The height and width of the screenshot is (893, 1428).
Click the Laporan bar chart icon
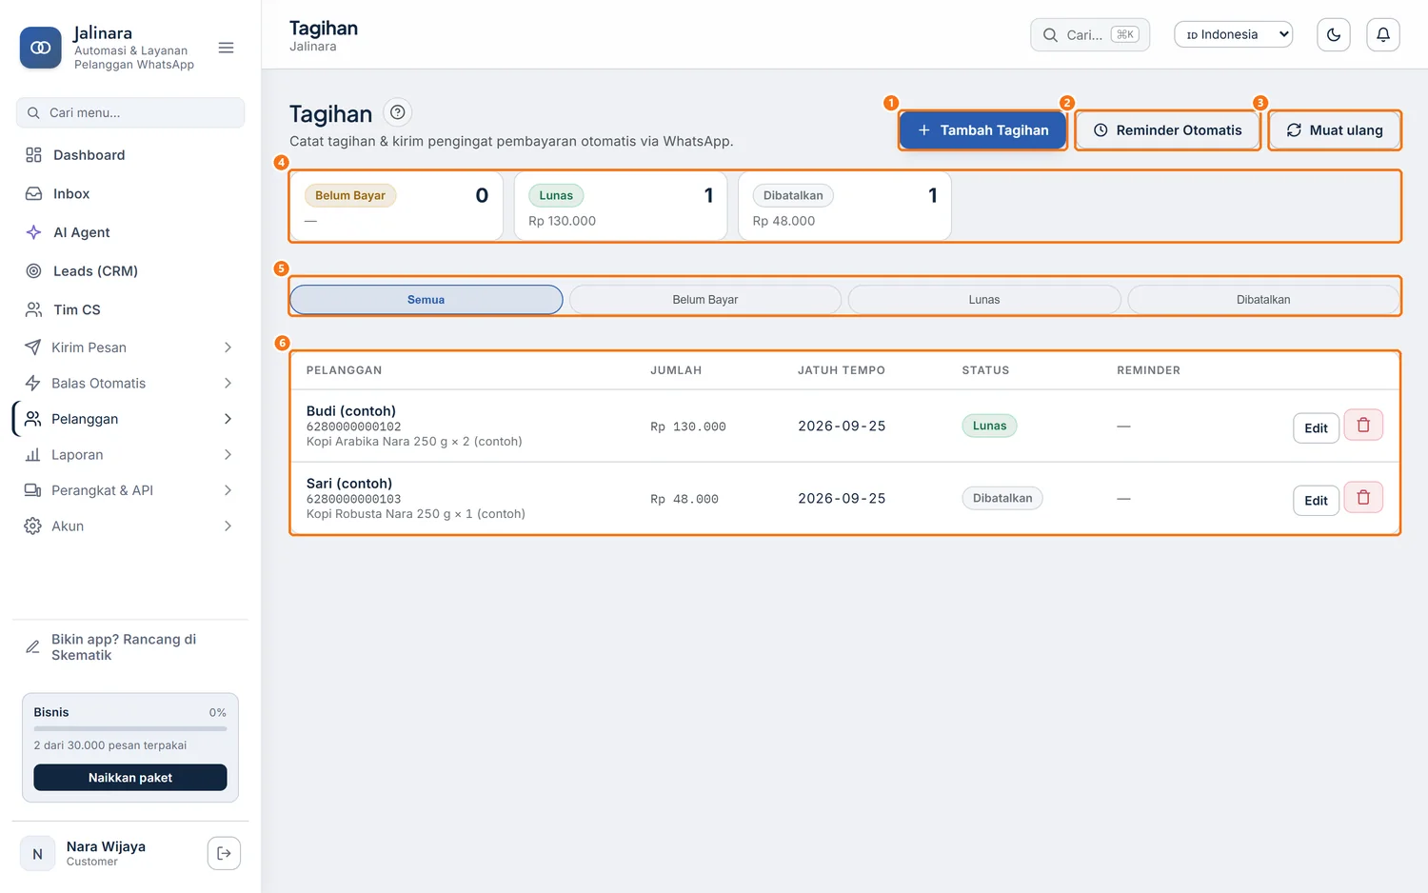tap(32, 455)
